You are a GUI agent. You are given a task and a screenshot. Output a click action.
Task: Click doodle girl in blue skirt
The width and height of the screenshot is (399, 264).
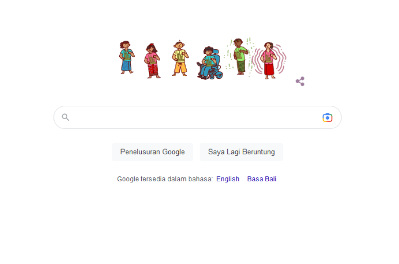pyautogui.click(x=126, y=58)
